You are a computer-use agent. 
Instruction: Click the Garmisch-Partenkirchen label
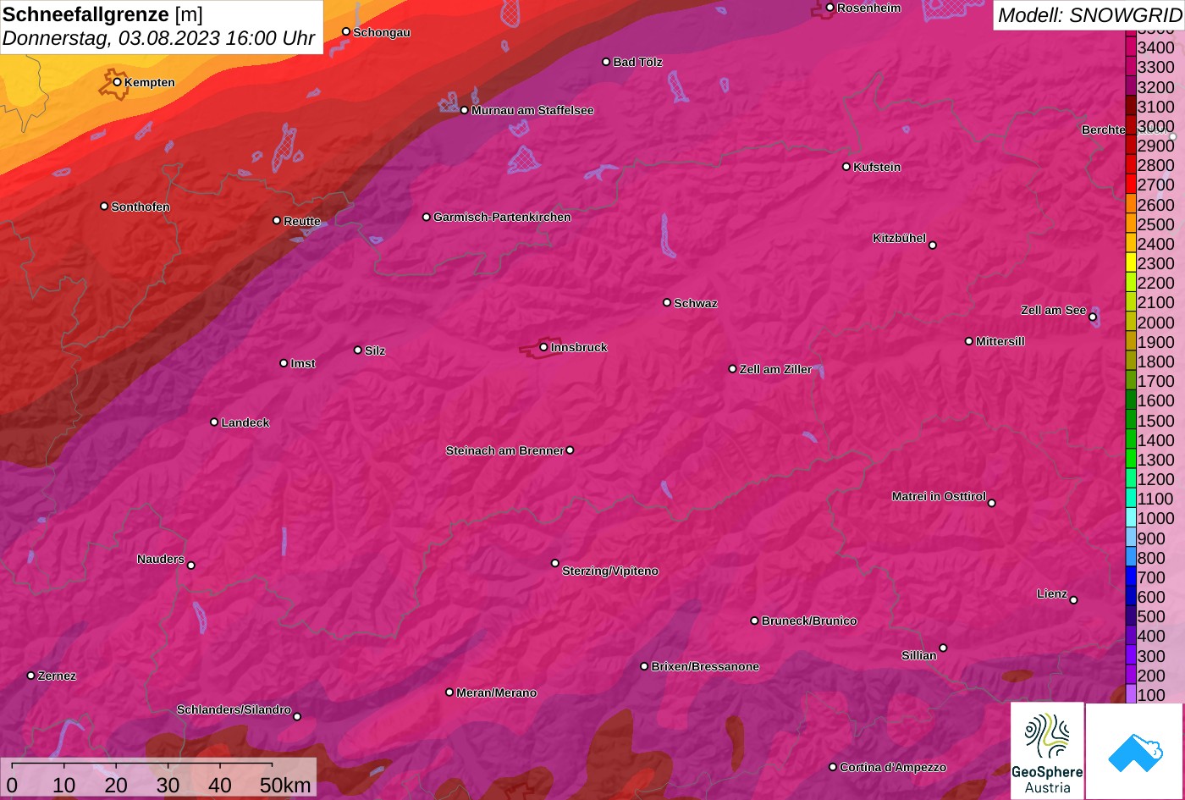tap(502, 218)
